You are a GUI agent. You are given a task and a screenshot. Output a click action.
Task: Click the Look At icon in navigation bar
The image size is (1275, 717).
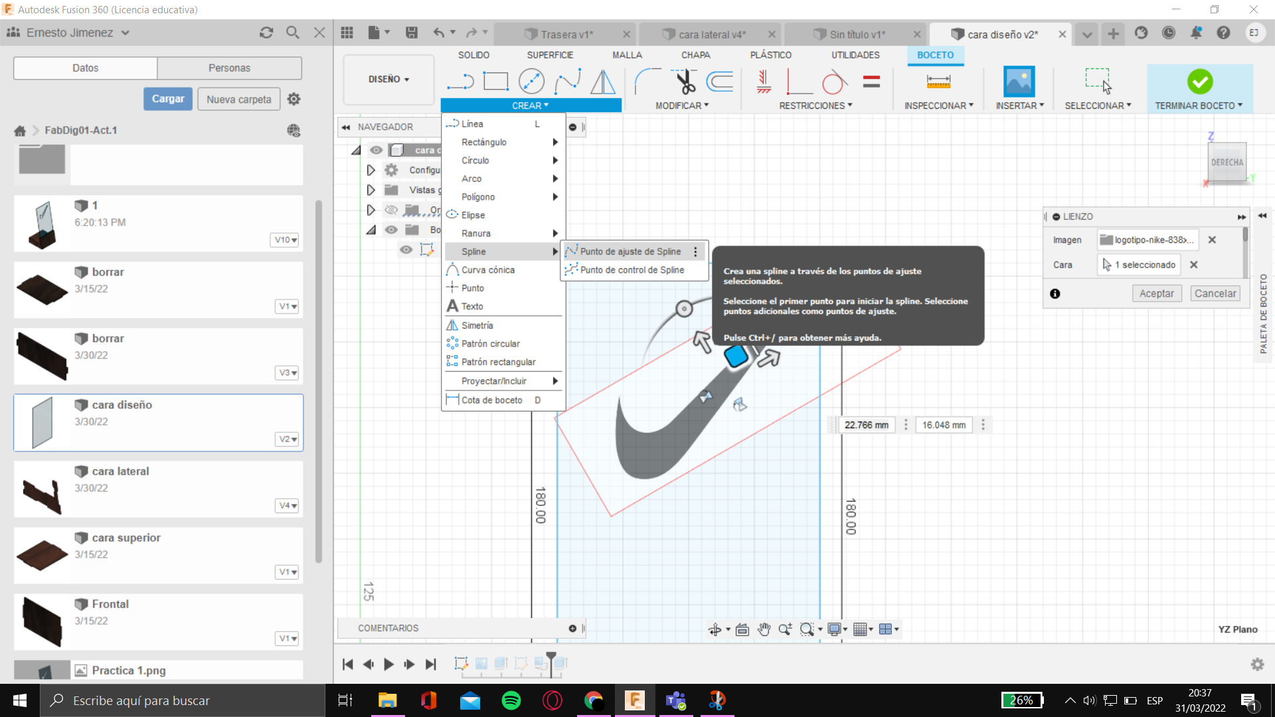[742, 629]
